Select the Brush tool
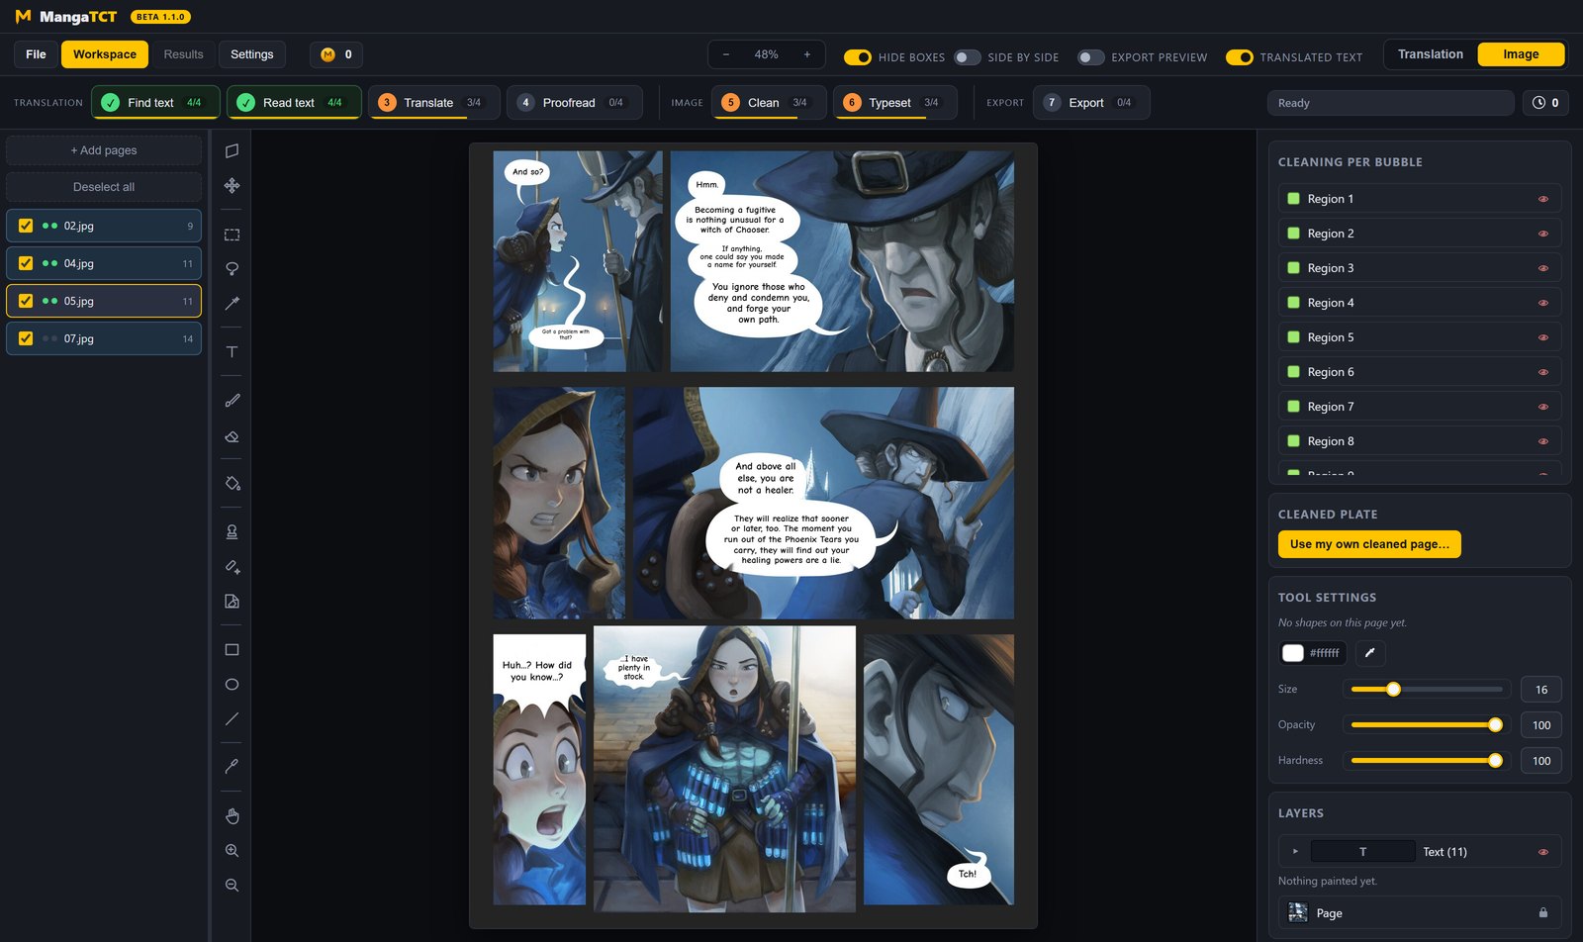1583x942 pixels. tap(232, 401)
